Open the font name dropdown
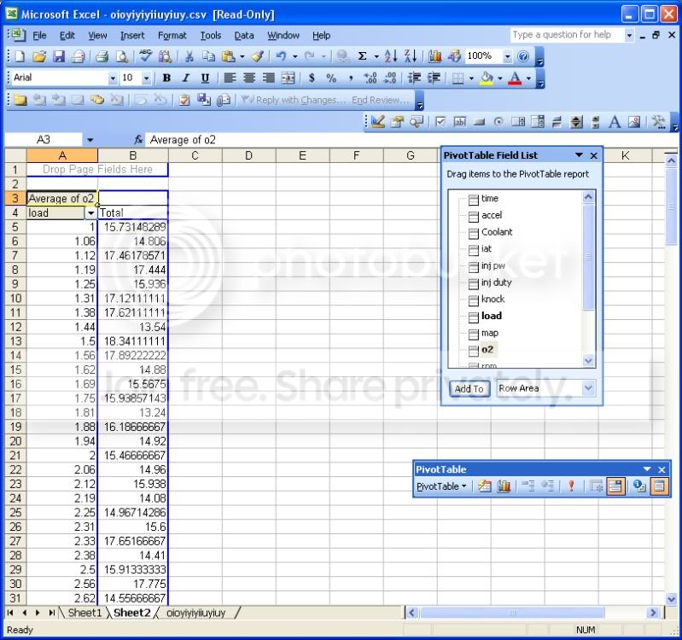The height and width of the screenshot is (640, 682). [x=113, y=79]
